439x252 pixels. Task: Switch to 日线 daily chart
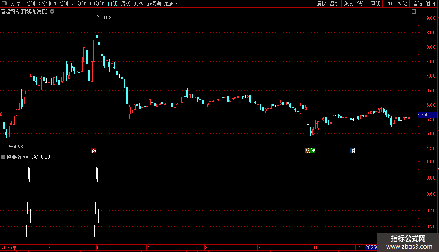point(113,3)
